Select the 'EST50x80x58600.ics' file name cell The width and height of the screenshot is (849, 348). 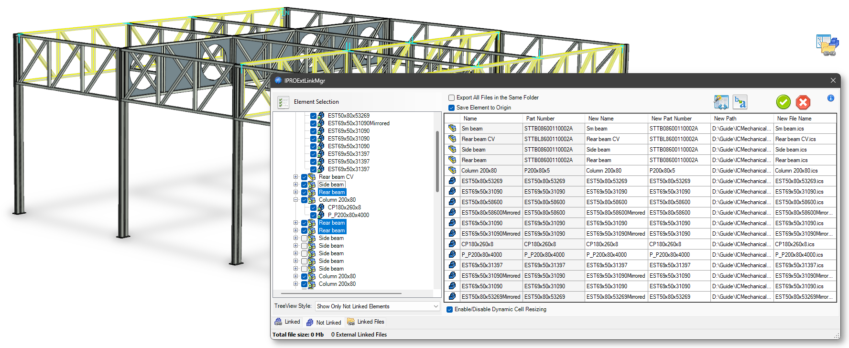tap(805, 202)
